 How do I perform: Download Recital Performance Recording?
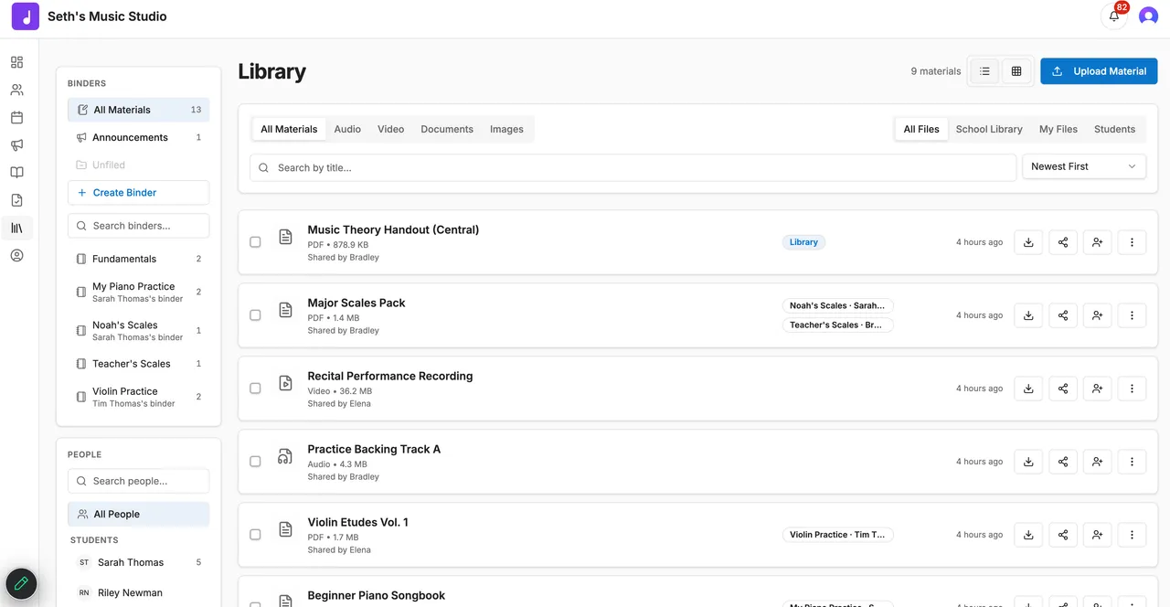(1028, 389)
